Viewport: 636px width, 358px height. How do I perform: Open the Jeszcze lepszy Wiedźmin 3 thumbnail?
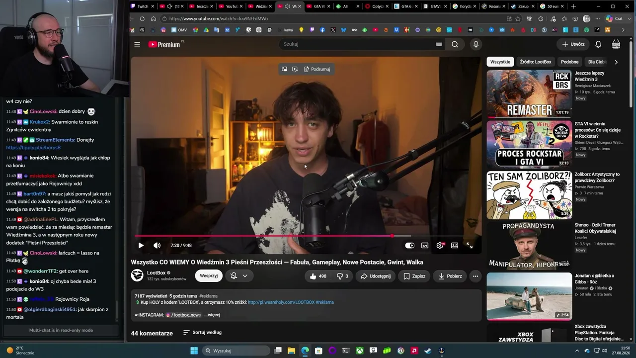529,93
